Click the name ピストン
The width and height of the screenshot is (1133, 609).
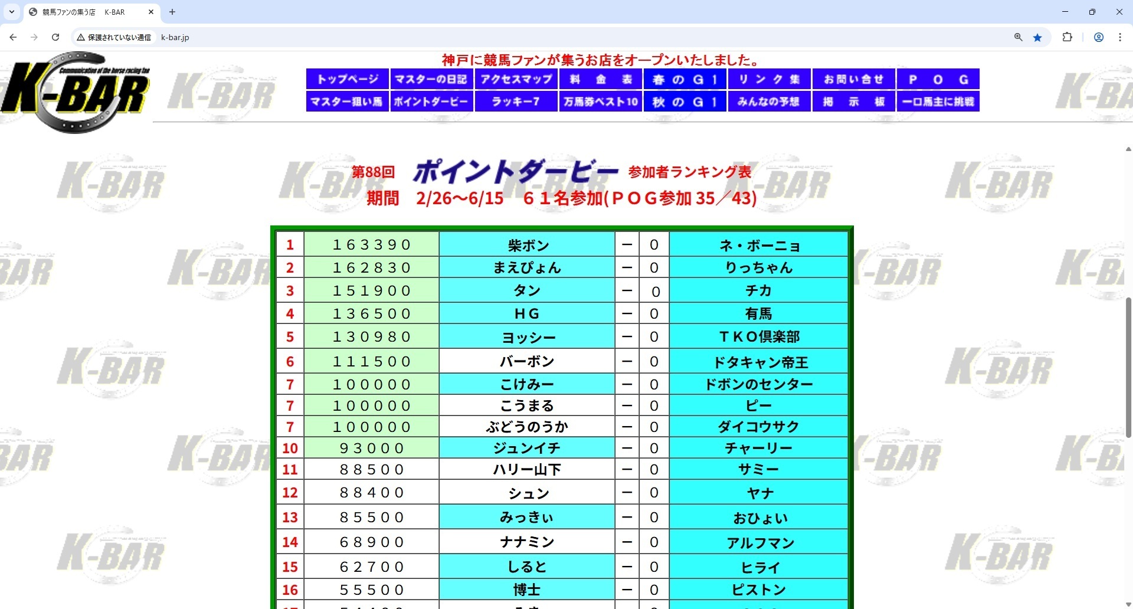(x=759, y=590)
